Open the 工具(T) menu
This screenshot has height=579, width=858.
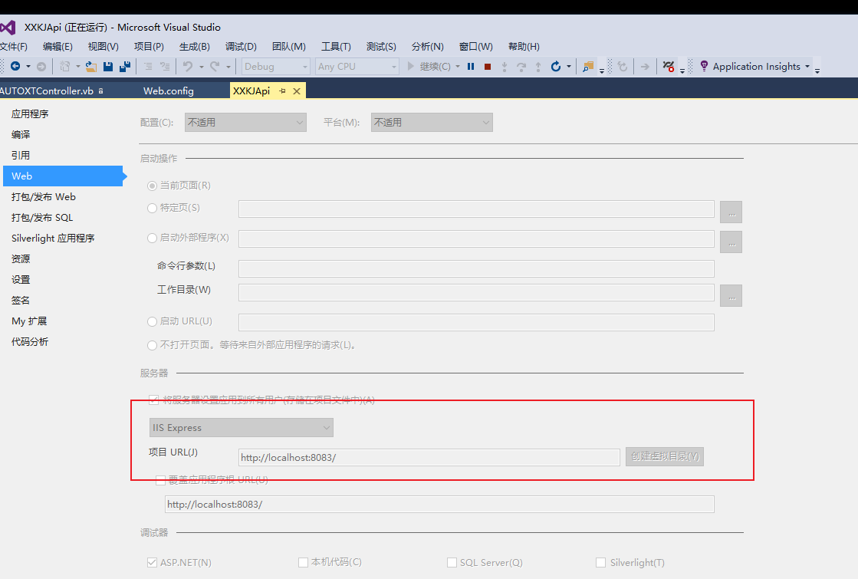tap(336, 47)
